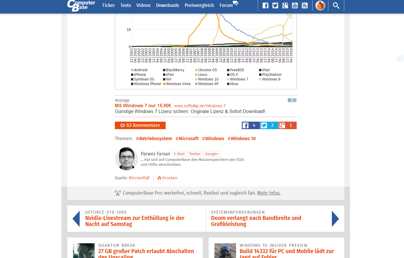Toggle the Wii series in chart legend

[167, 79]
